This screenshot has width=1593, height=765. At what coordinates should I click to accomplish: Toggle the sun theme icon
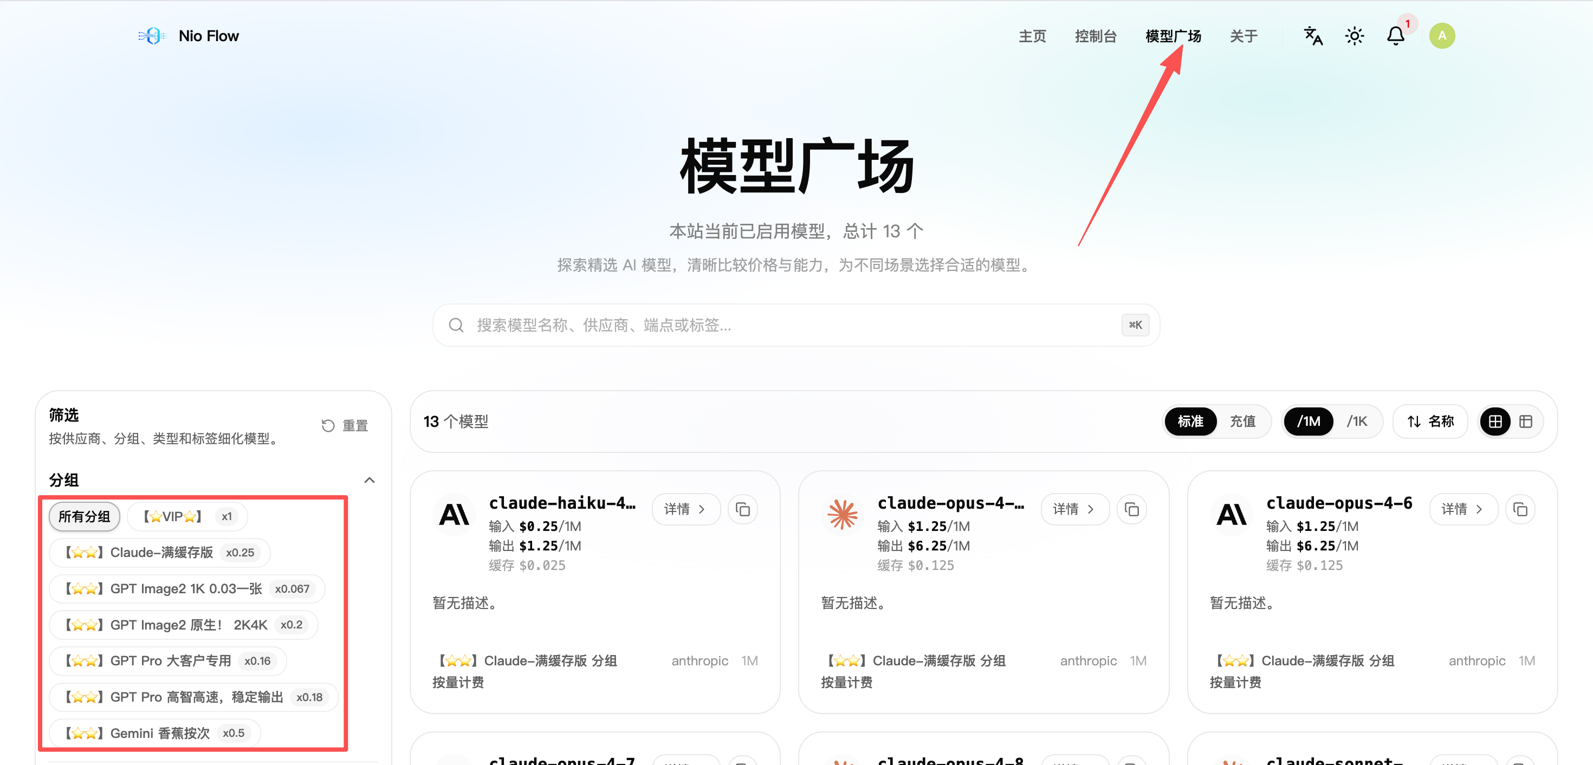(x=1354, y=36)
